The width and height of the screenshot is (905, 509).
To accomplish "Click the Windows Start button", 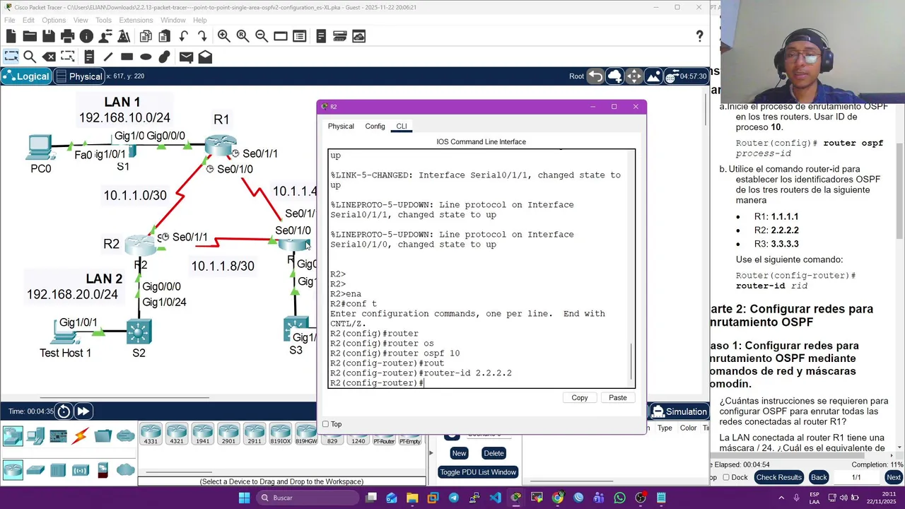I will [244, 498].
